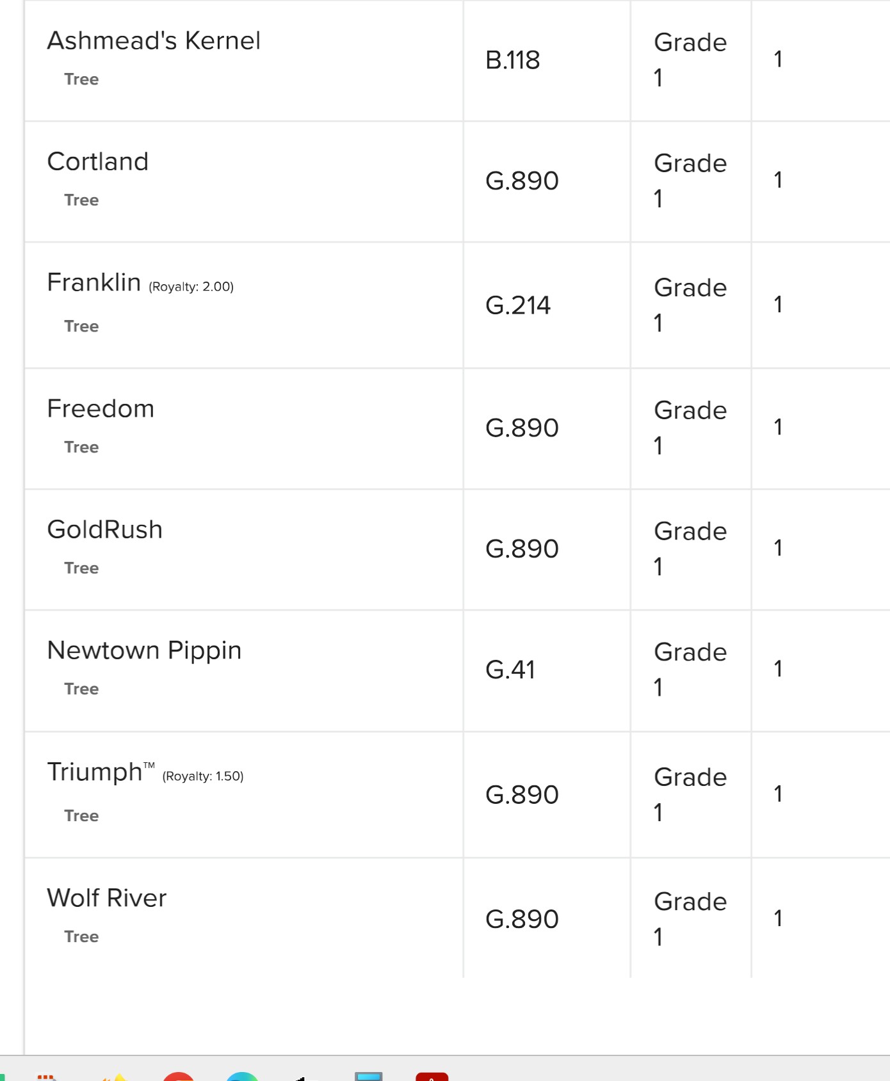Select the Ashmead's Kernel variety name
The image size is (890, 1081).
pos(154,41)
